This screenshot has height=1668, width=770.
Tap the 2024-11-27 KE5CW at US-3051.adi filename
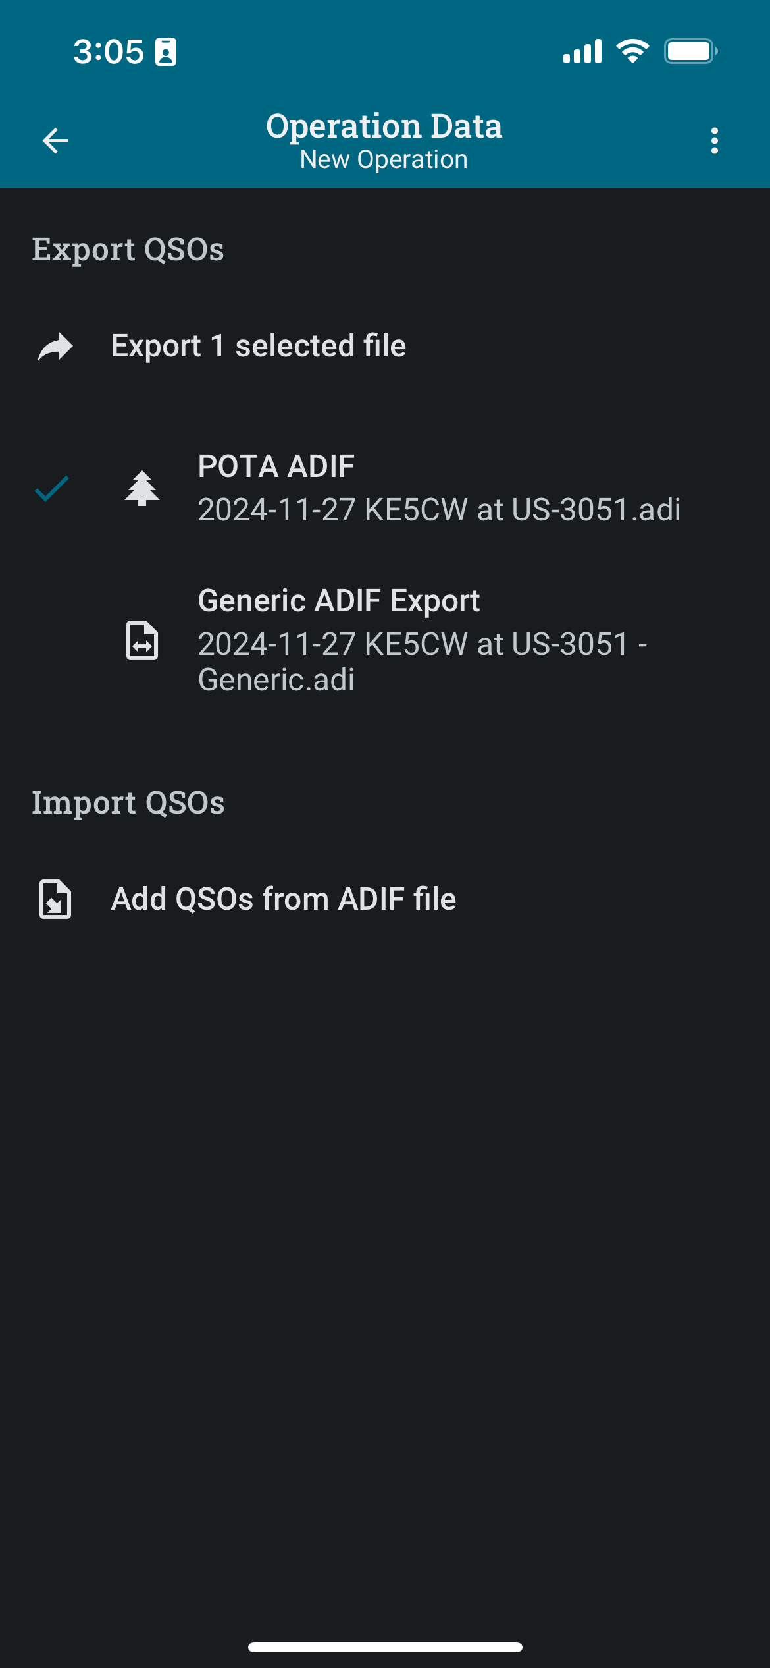pyautogui.click(x=439, y=510)
